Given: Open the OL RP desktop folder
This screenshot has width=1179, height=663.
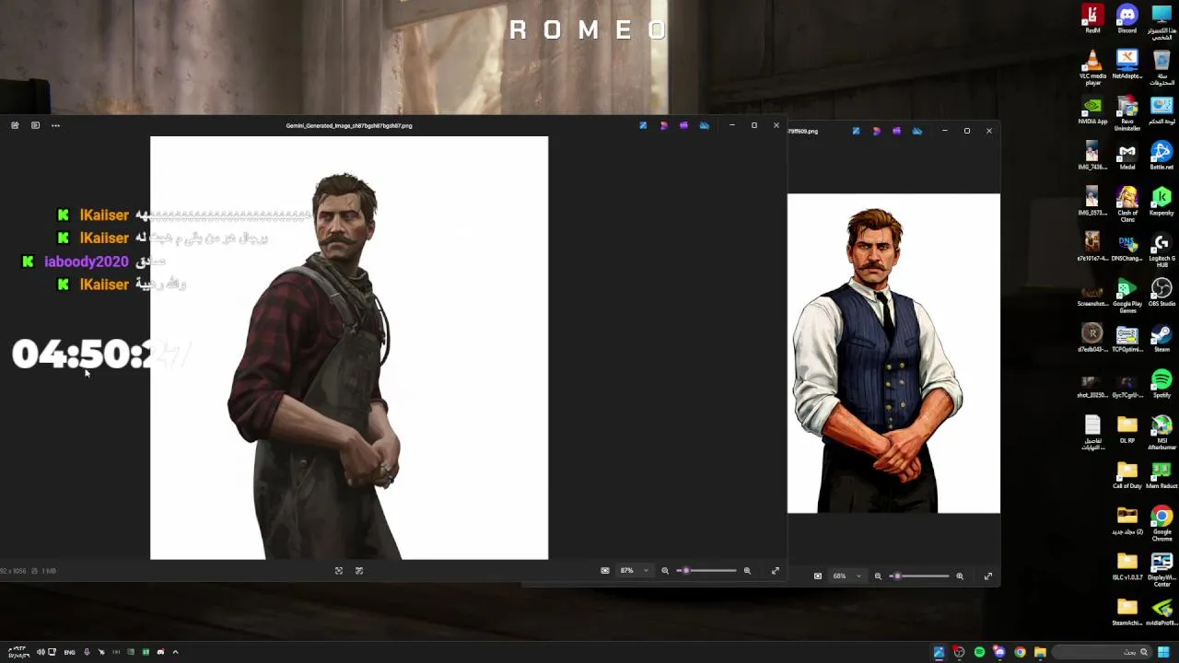Looking at the screenshot, I should [1127, 428].
